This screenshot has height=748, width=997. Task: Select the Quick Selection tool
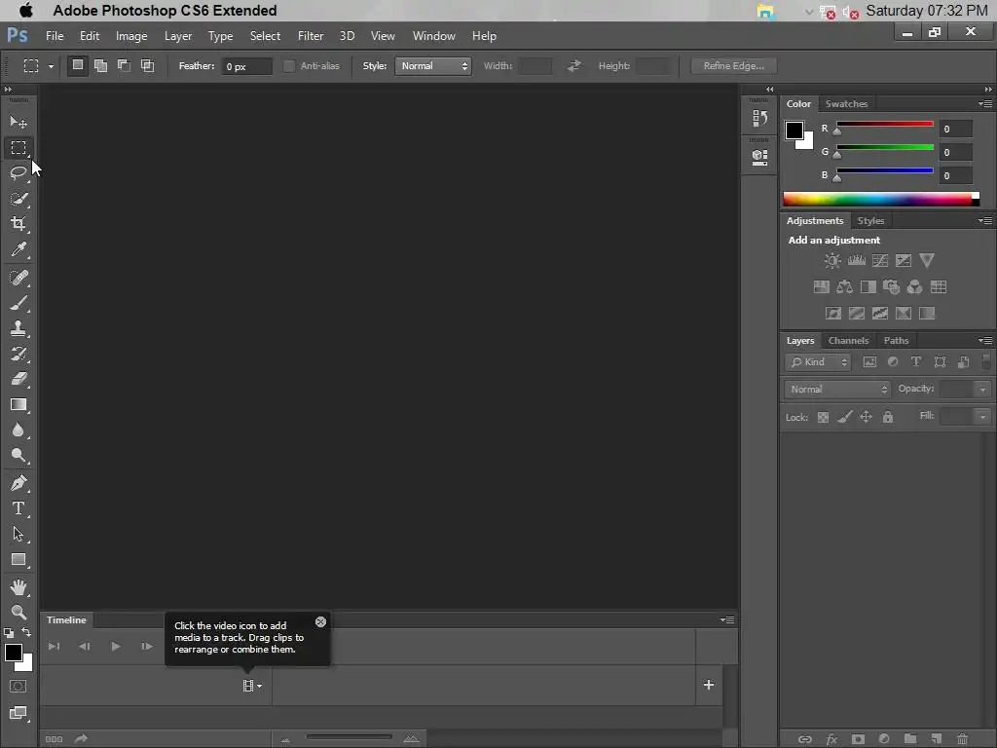18,199
